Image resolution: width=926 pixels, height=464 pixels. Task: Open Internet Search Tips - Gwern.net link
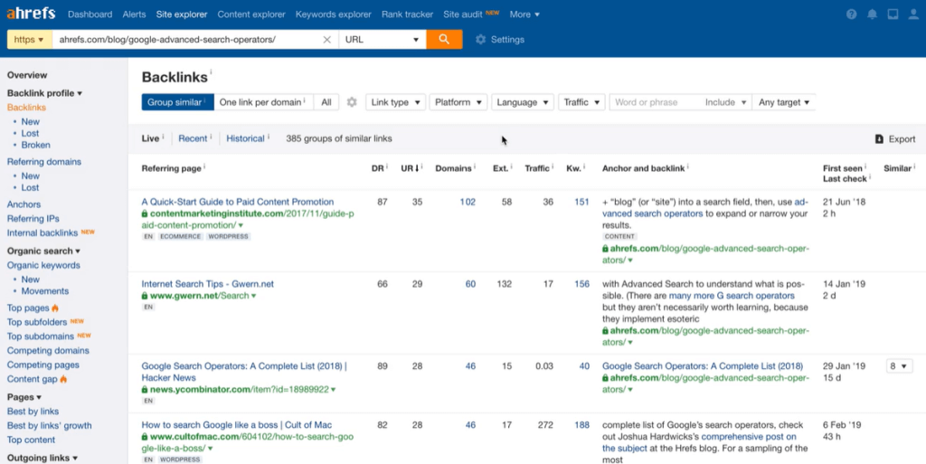207,283
